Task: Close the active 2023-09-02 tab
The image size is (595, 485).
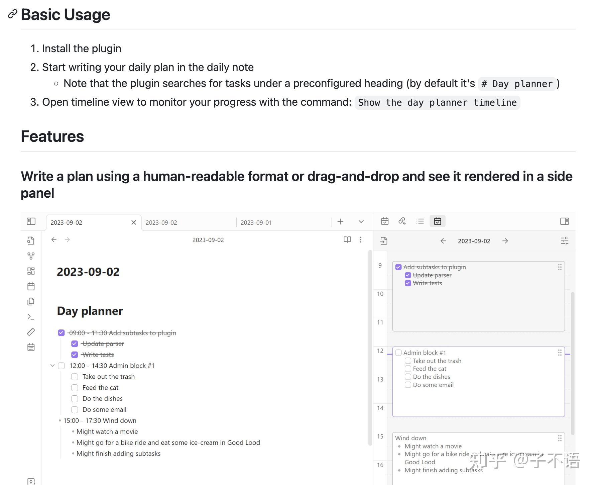Action: (x=134, y=222)
